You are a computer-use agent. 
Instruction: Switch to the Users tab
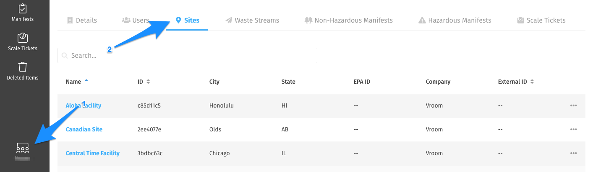[x=135, y=20]
